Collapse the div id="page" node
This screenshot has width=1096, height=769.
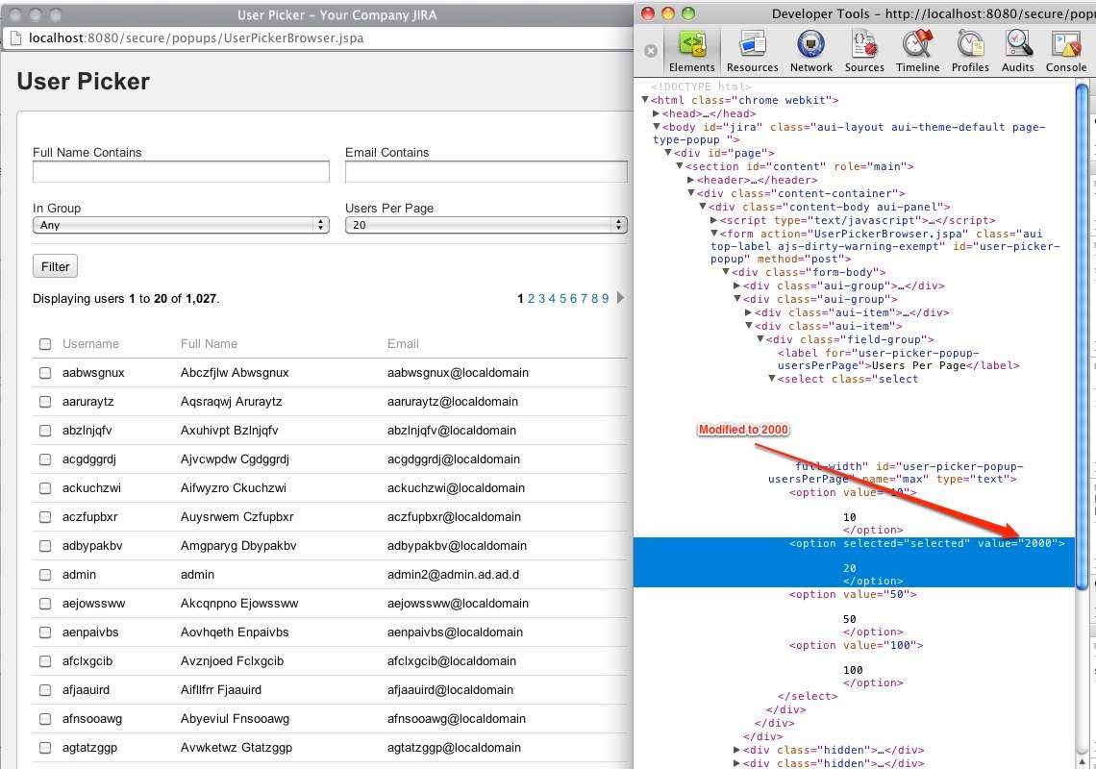[668, 153]
